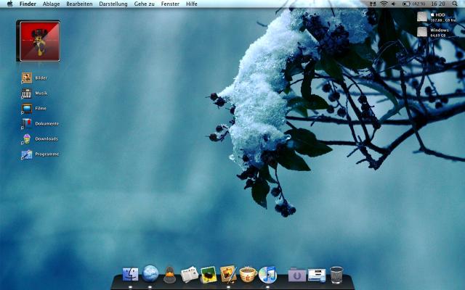This screenshot has width=465, height=290.
Task: Open Finder from the dock
Action: click(131, 274)
